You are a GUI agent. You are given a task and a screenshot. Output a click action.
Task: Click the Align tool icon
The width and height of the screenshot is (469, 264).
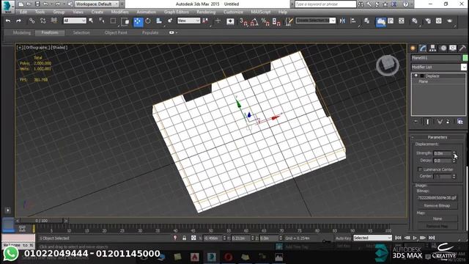[353, 21]
